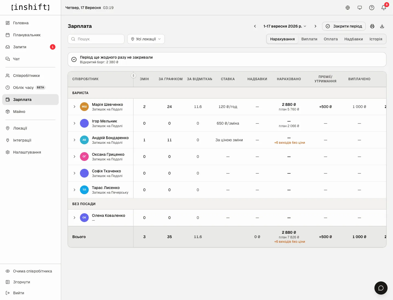
Task: Open Співробітники page
Action: pyautogui.click(x=30, y=76)
